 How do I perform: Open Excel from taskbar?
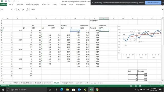(91, 90)
